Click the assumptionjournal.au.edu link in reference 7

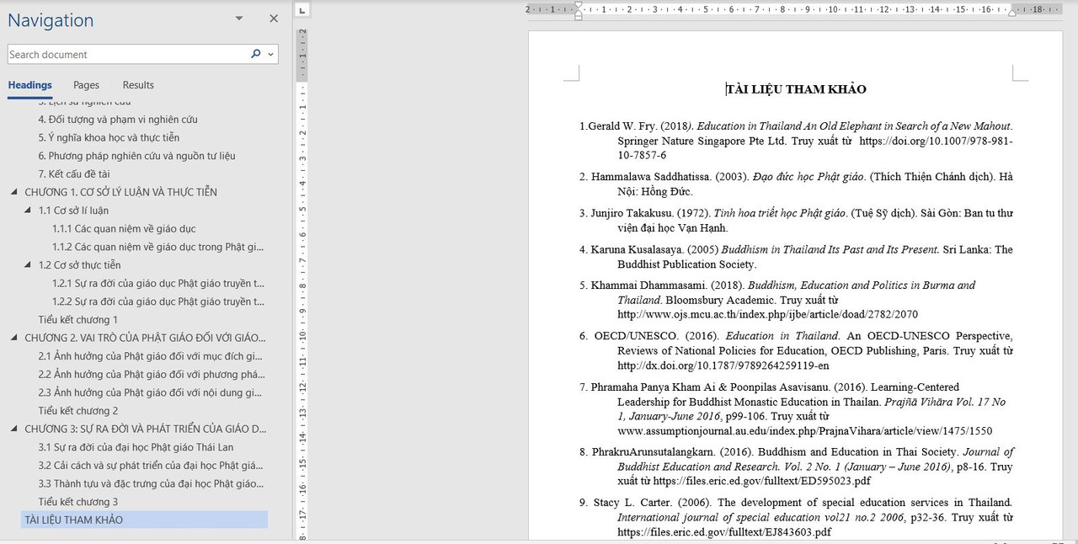[x=804, y=430]
